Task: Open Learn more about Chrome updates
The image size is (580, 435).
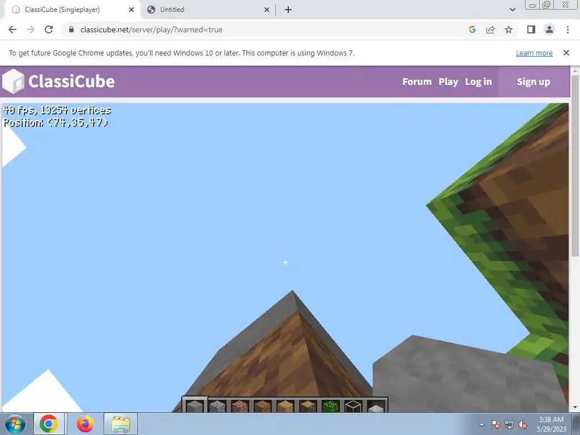Action: 534,53
